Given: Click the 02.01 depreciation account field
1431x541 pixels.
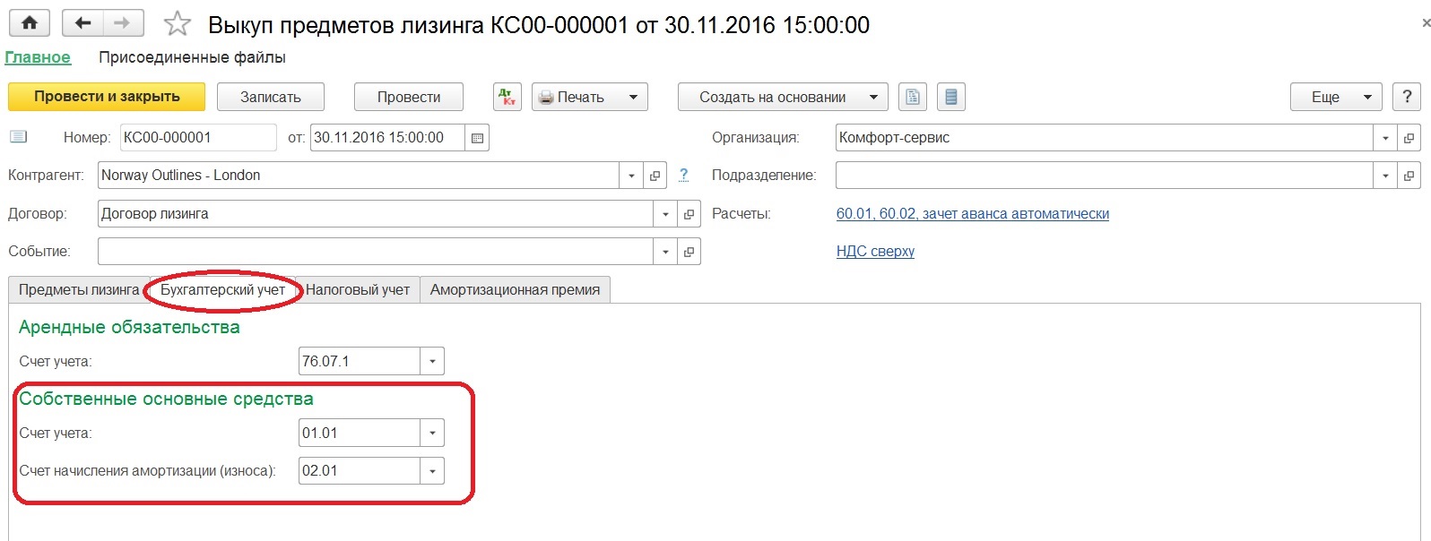Looking at the screenshot, I should click(359, 471).
